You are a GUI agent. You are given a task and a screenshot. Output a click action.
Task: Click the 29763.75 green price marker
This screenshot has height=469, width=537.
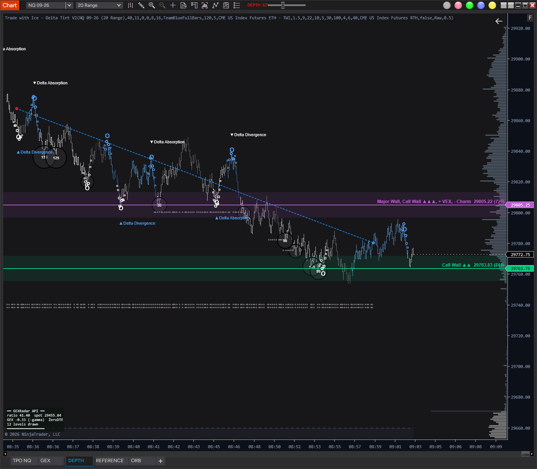(520, 269)
